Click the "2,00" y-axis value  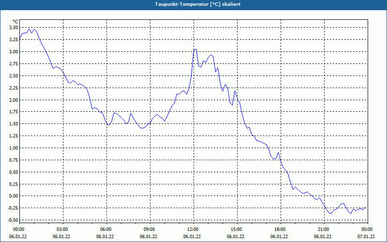14,100
